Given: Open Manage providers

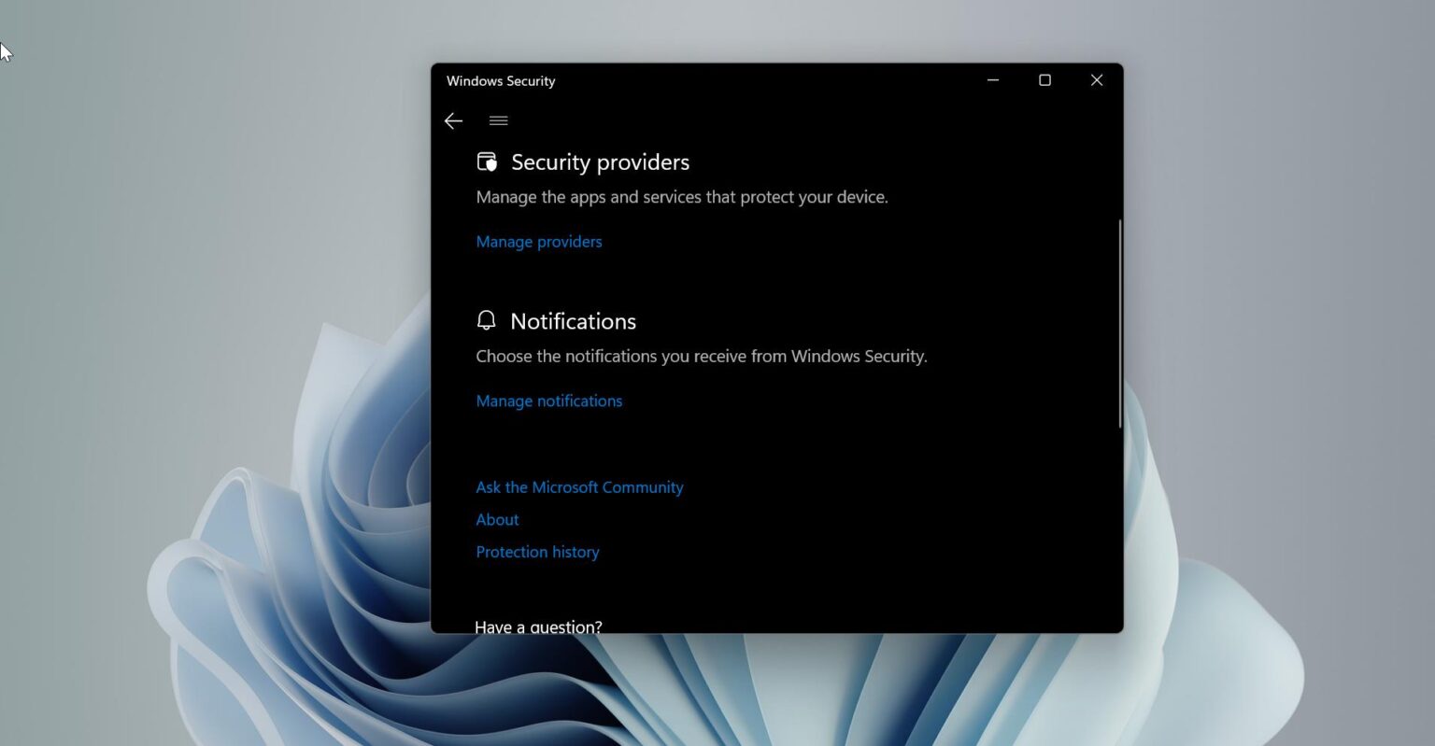Looking at the screenshot, I should click(x=538, y=241).
